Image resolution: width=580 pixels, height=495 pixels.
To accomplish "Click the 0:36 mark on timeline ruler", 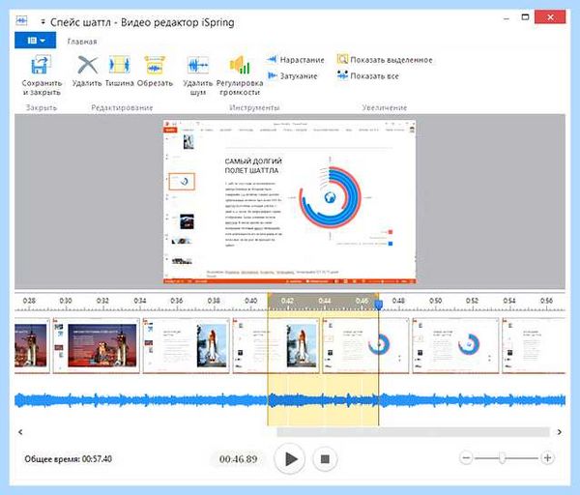I will (177, 301).
